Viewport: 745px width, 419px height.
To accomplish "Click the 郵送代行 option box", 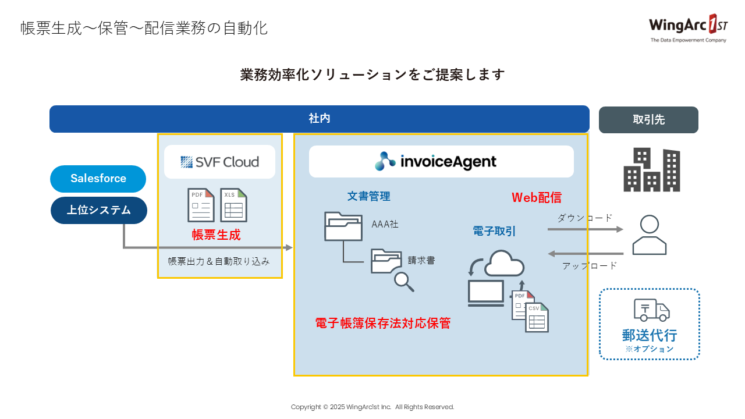I will click(x=650, y=324).
